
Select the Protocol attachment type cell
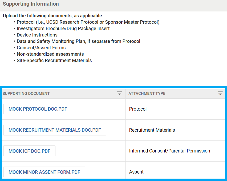[138, 109]
